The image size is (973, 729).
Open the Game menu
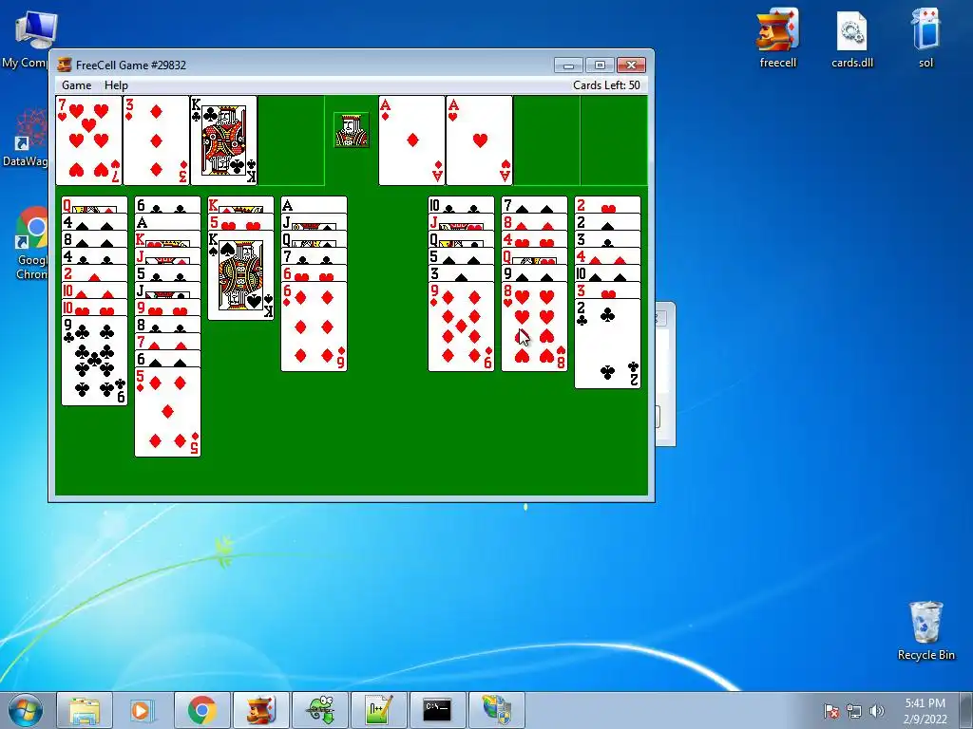point(76,84)
